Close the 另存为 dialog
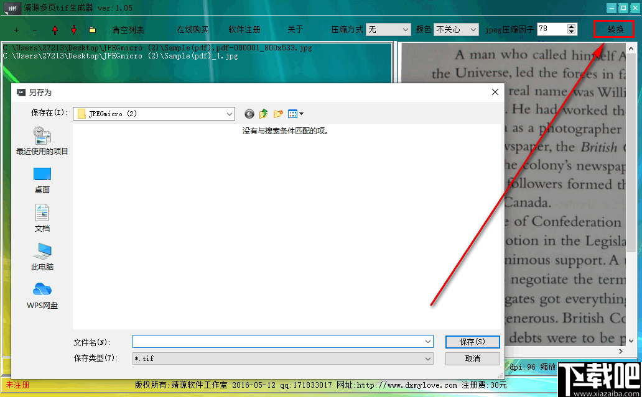Screen dimensions: 642x397 (x=495, y=92)
